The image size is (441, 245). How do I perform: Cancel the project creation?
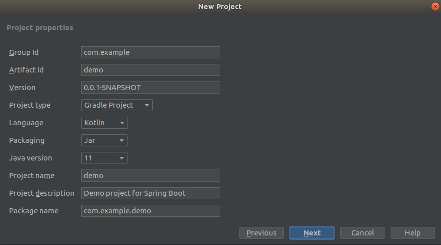362,233
